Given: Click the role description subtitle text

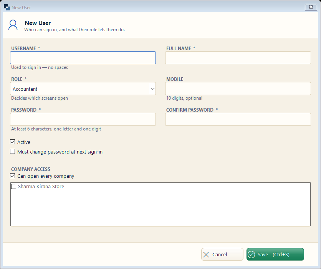Looking at the screenshot, I should (x=74, y=30).
